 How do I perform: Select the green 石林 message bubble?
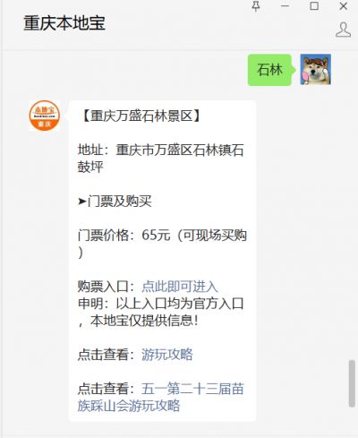pos(269,70)
